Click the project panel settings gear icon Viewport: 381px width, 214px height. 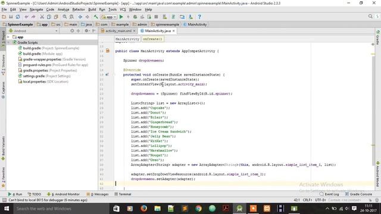coord(86,31)
